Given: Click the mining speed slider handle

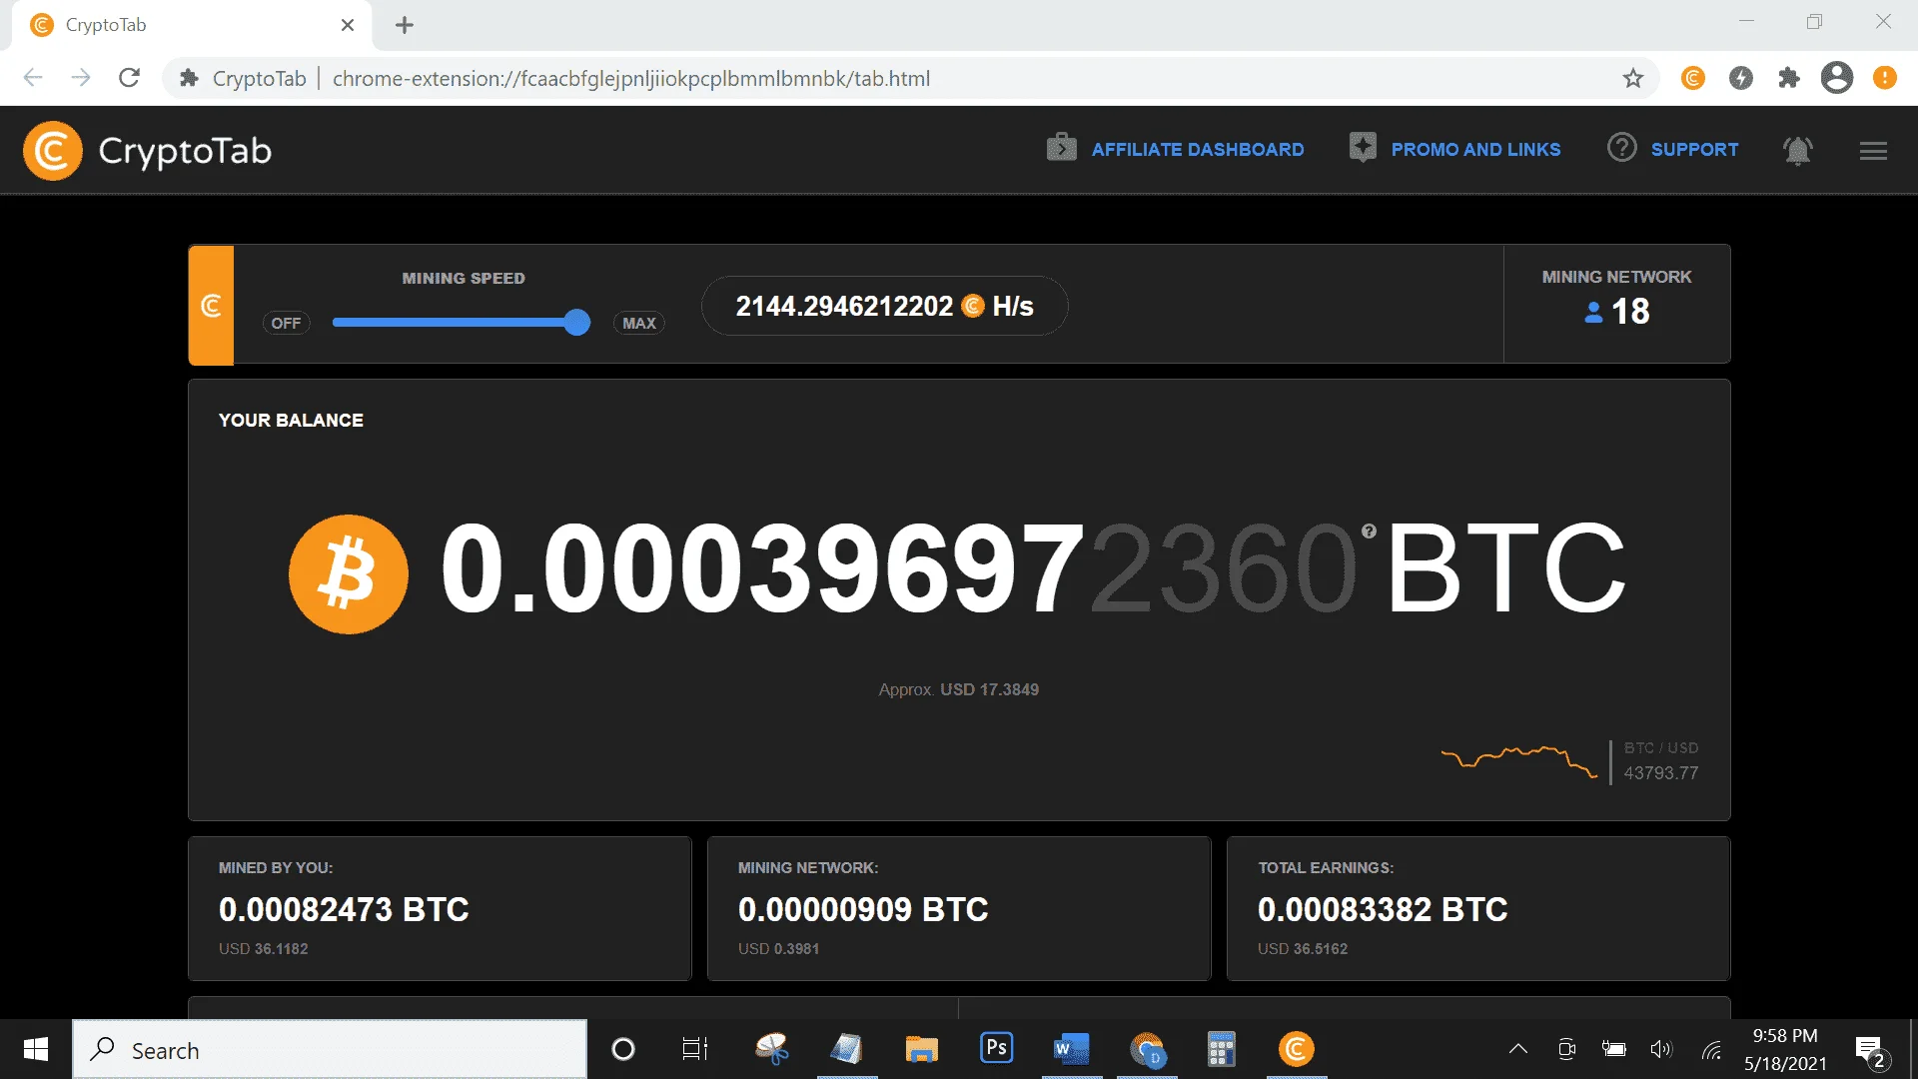Looking at the screenshot, I should [576, 322].
